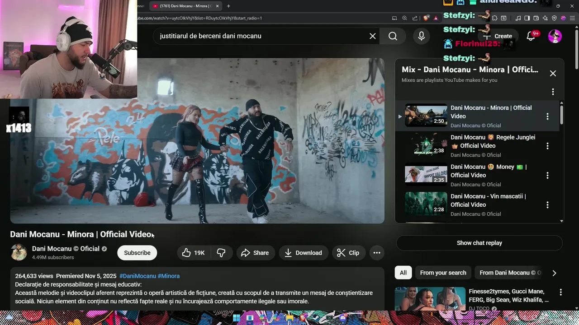The width and height of the screenshot is (579, 325).
Task: Open the Brave playlist music note icon
Action: click(x=518, y=18)
